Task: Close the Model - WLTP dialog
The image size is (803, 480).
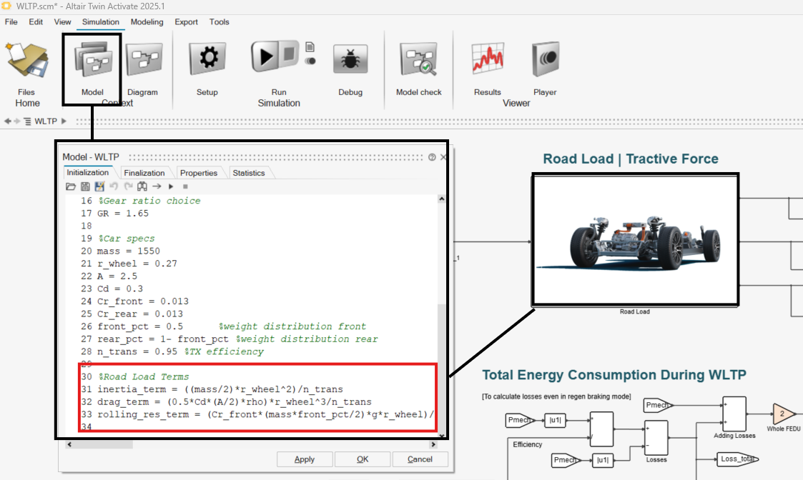Action: coord(443,157)
